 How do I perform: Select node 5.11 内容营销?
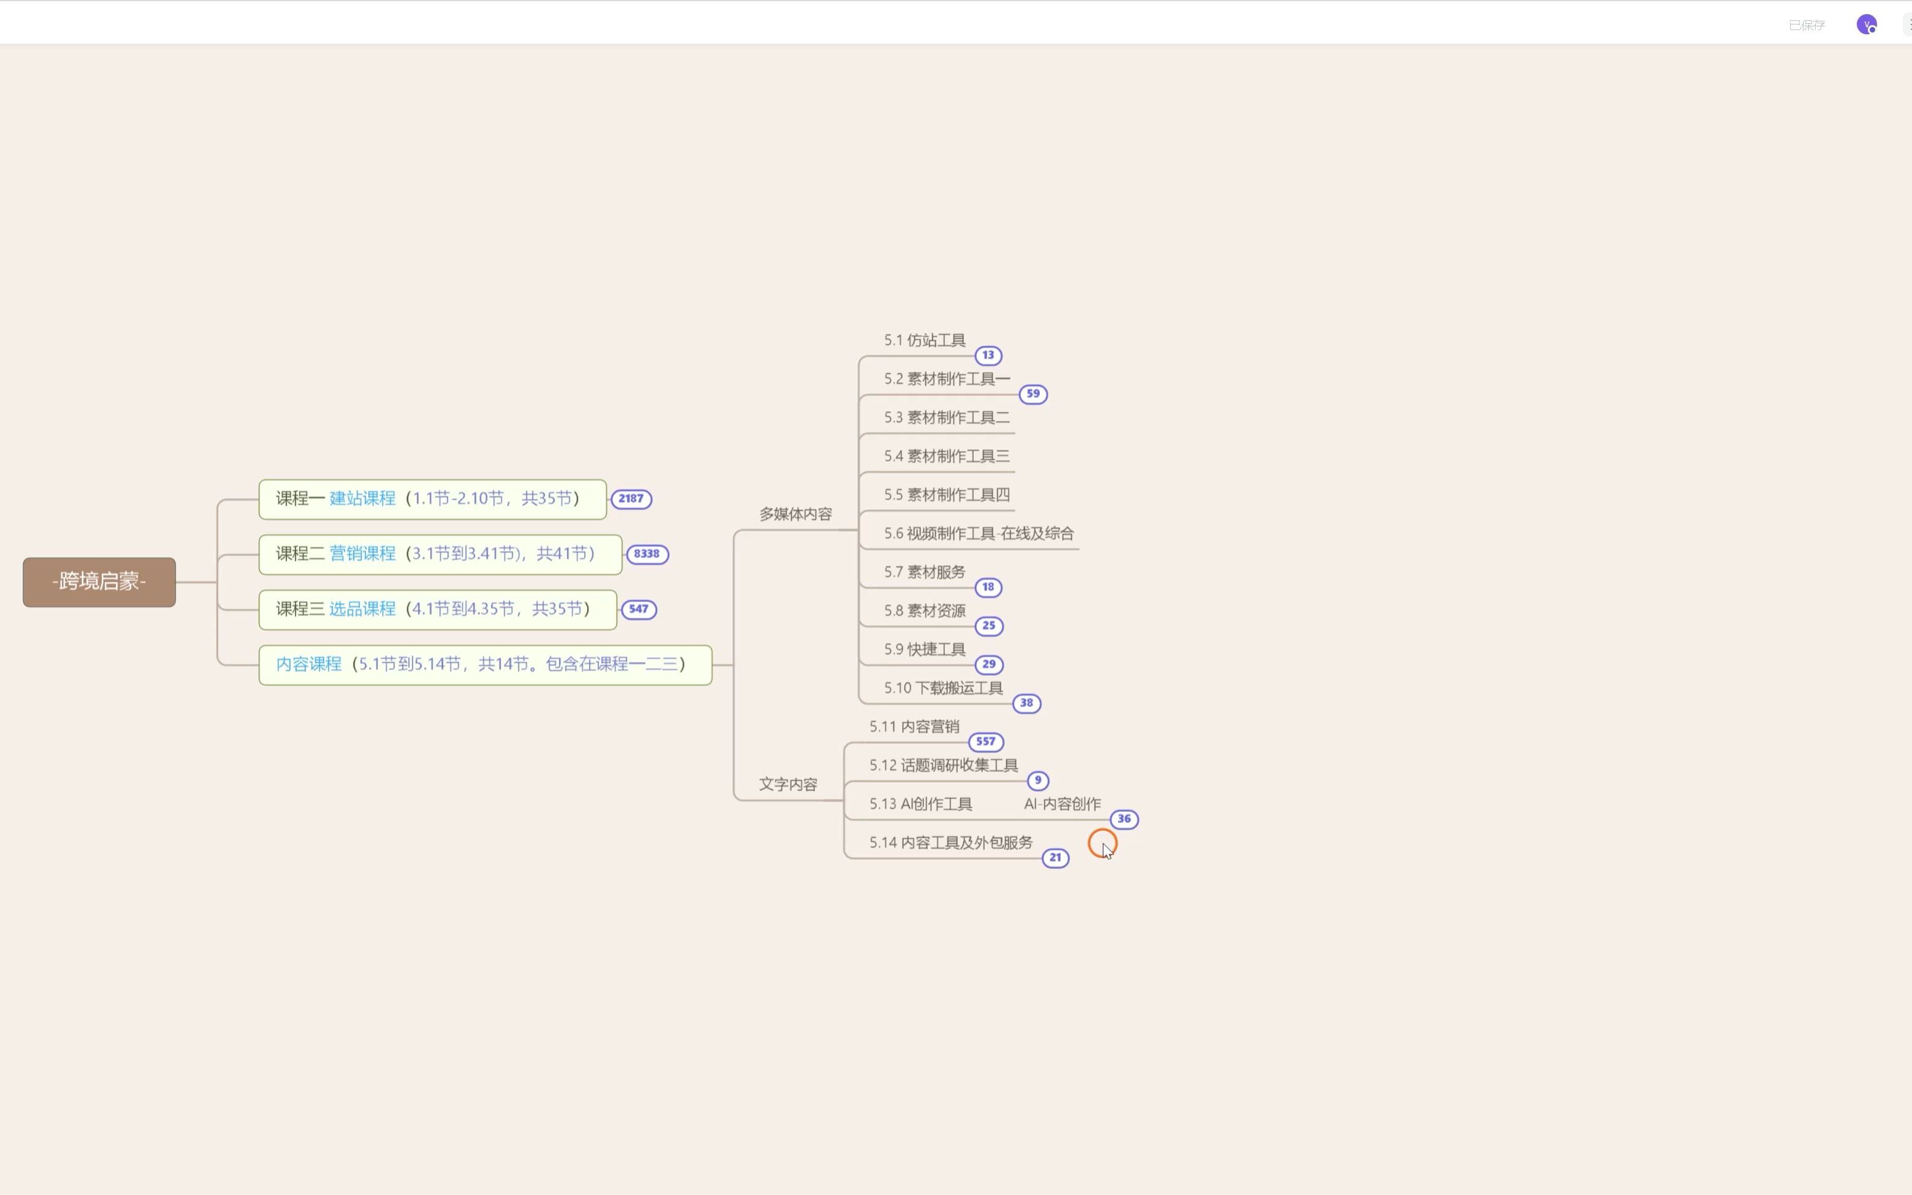tap(914, 727)
